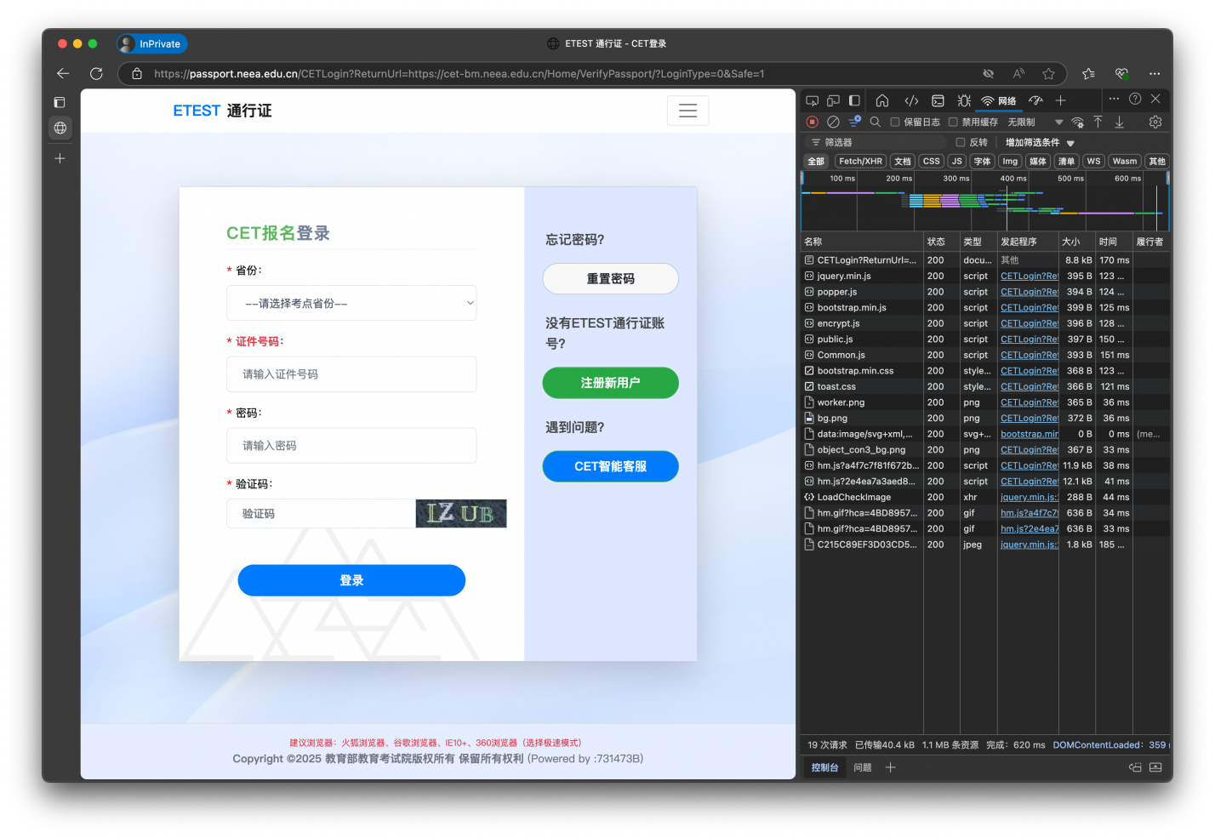Open the DevTools Console panel icon
This screenshot has height=838, width=1215.
938,100
